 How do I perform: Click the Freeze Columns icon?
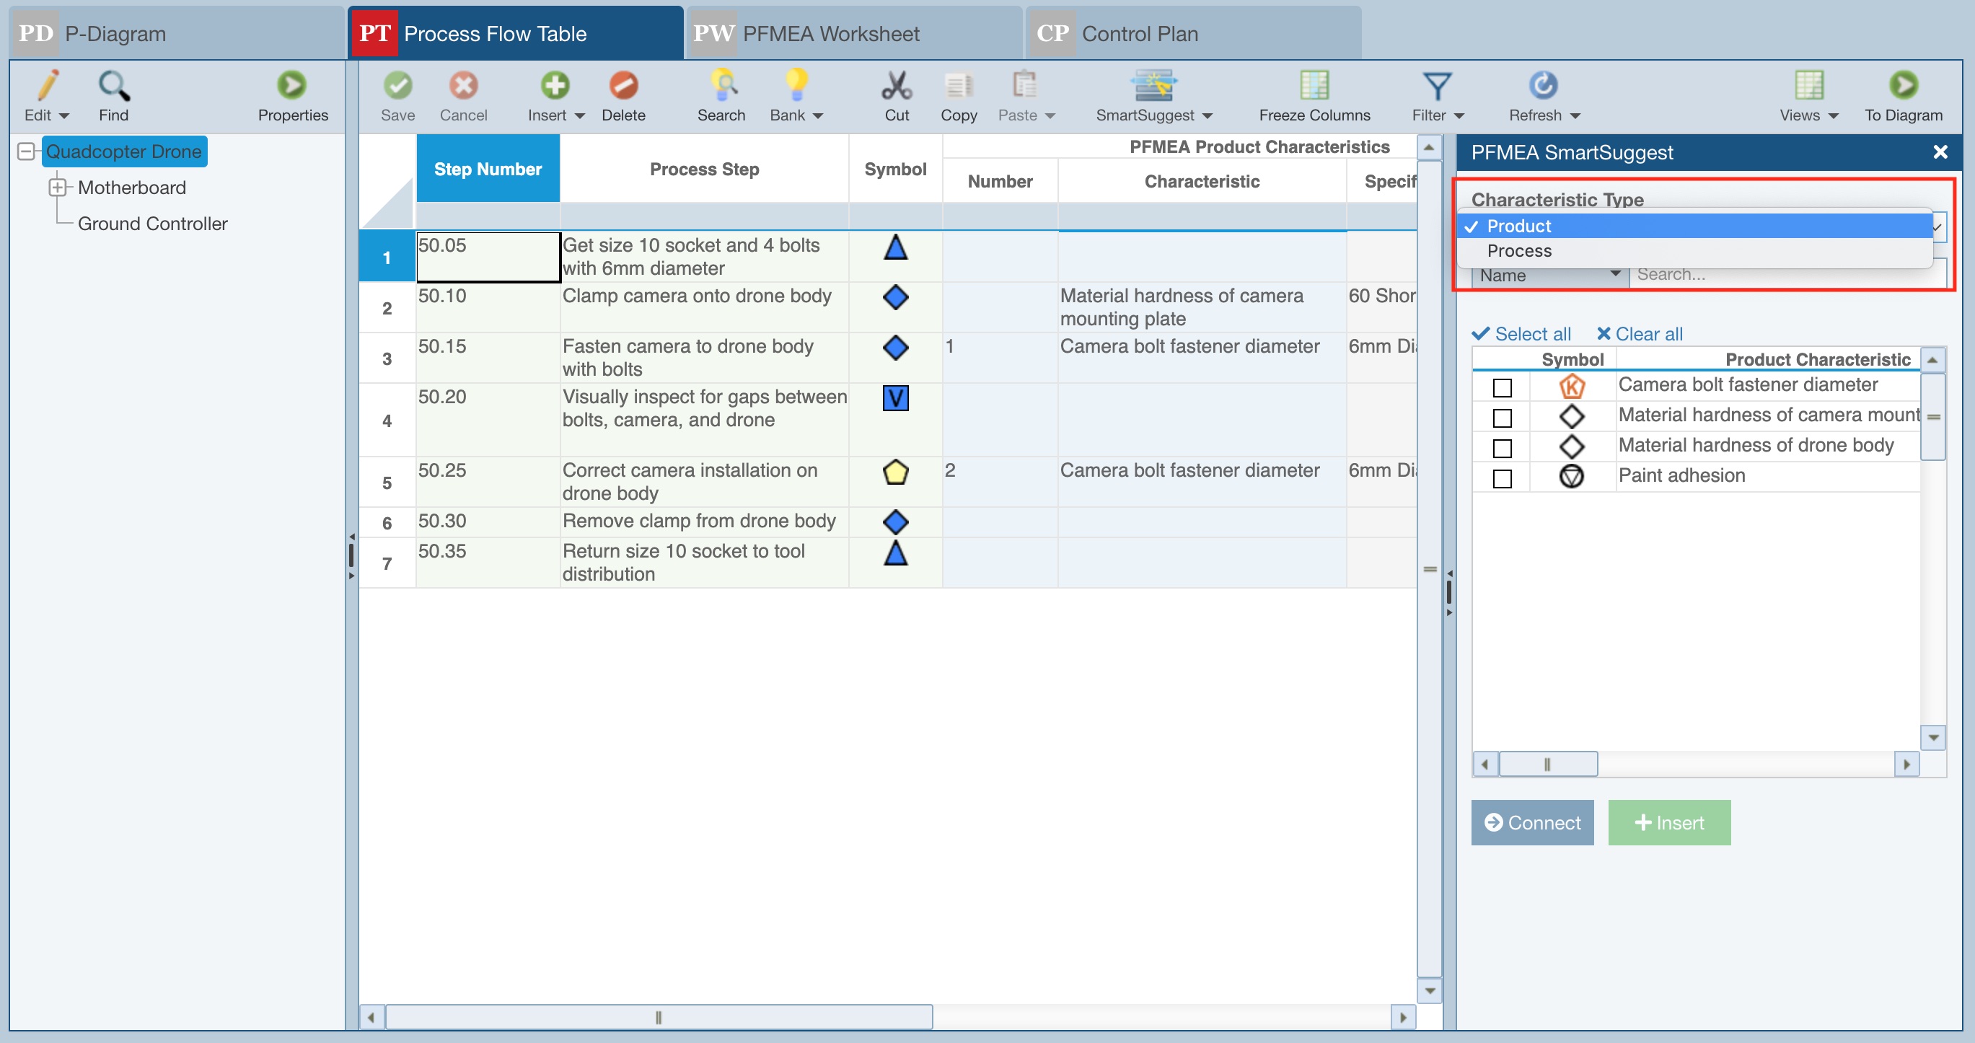[x=1314, y=86]
